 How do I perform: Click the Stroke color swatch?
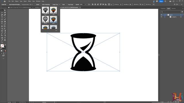pyautogui.click(x=4, y=47)
